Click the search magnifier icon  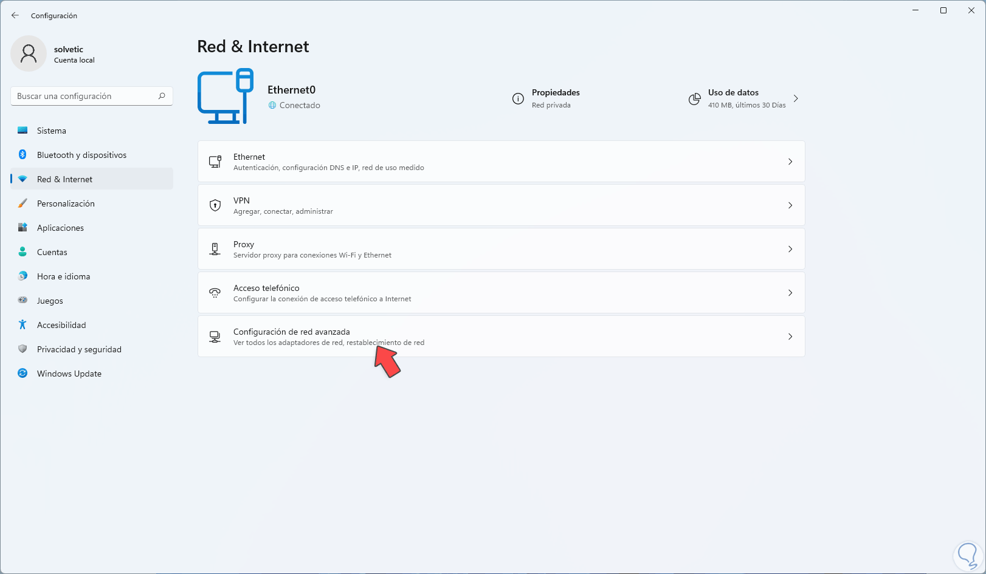[x=162, y=96]
